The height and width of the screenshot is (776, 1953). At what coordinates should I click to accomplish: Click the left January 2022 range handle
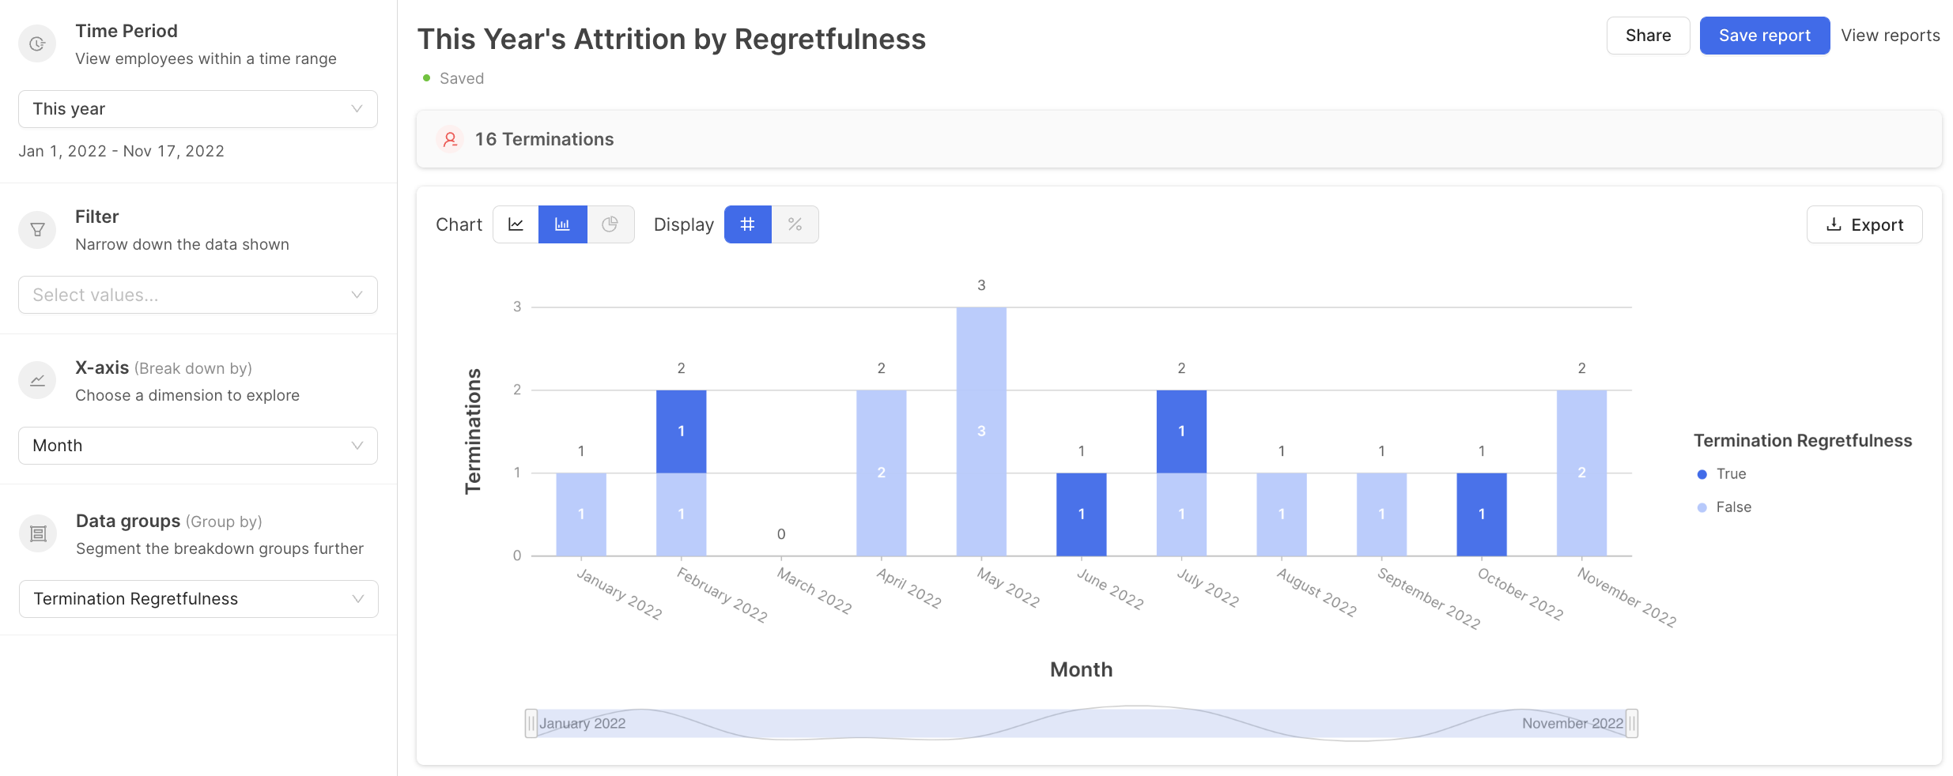point(531,723)
